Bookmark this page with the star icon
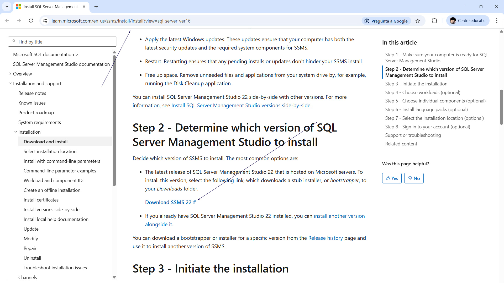 (x=418, y=21)
